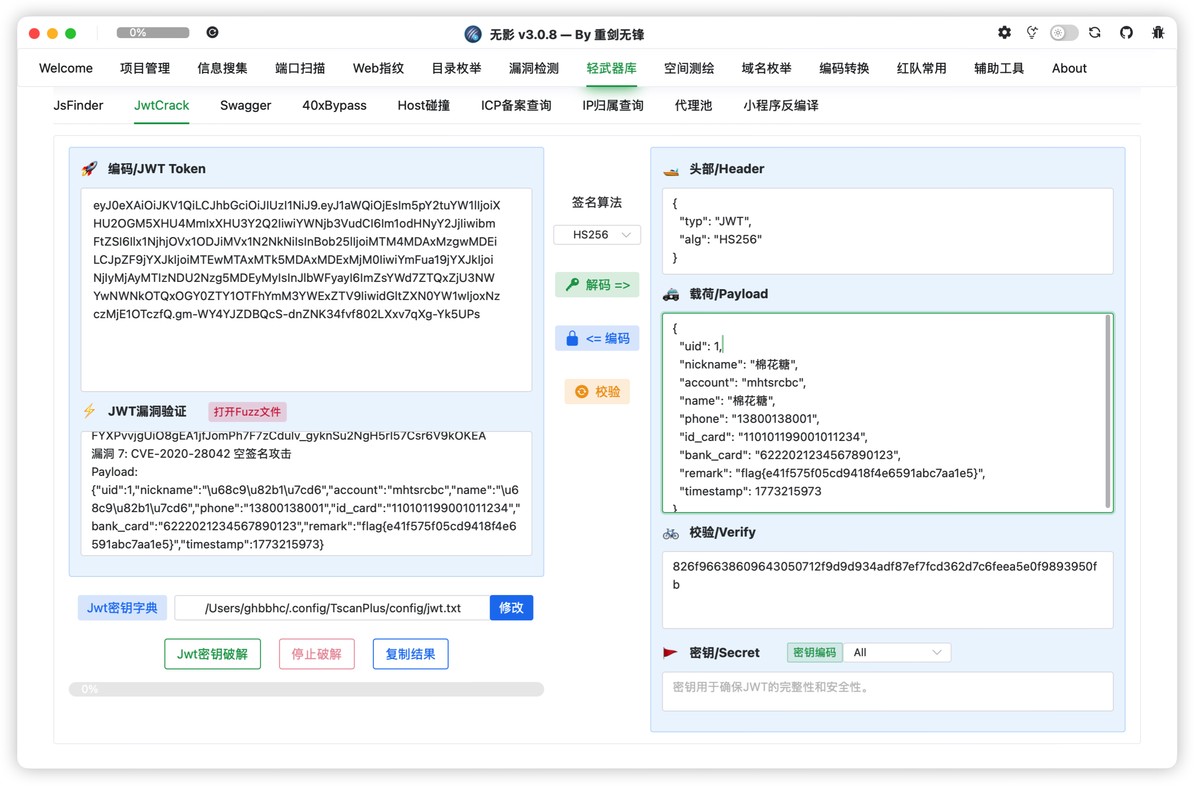Toggle the light/dark theme switch

click(x=1063, y=33)
